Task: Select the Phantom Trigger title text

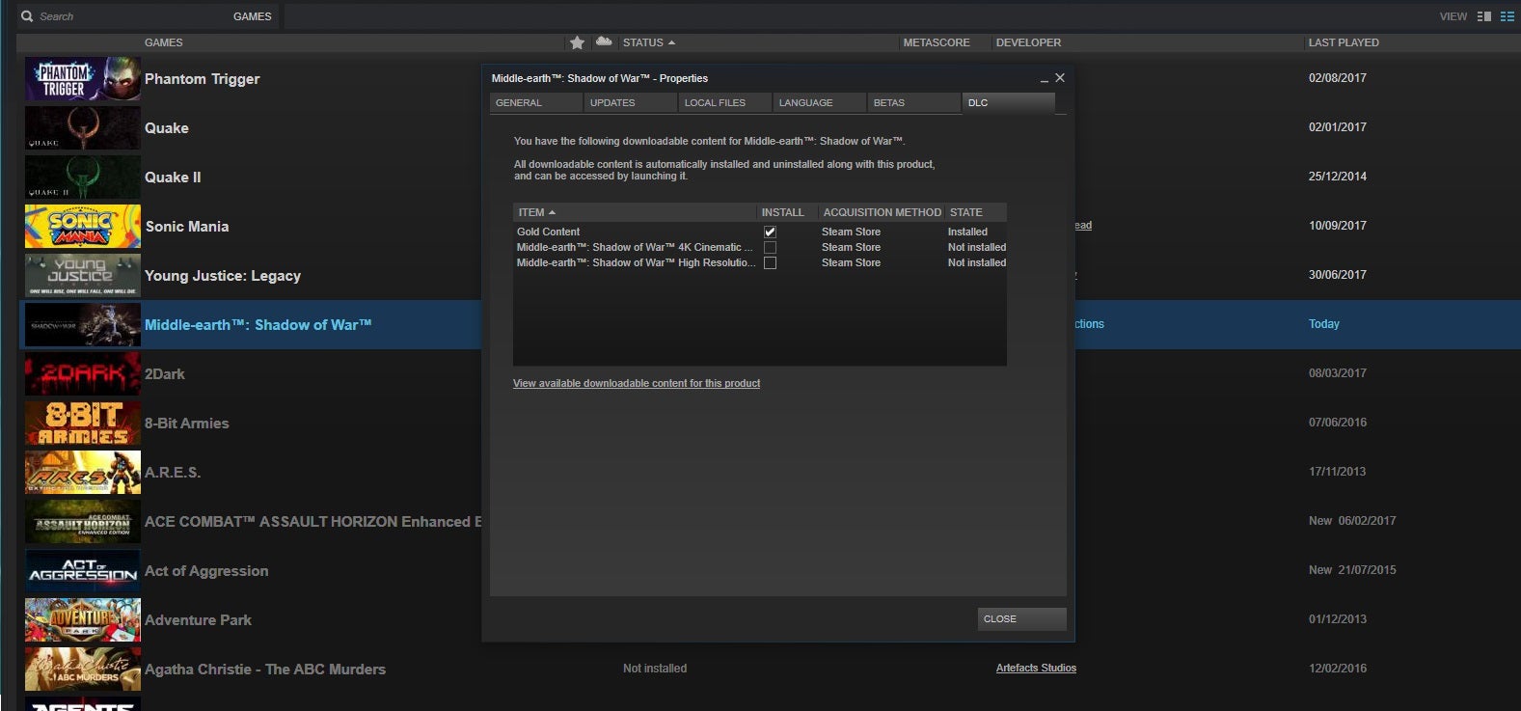Action: click(202, 79)
